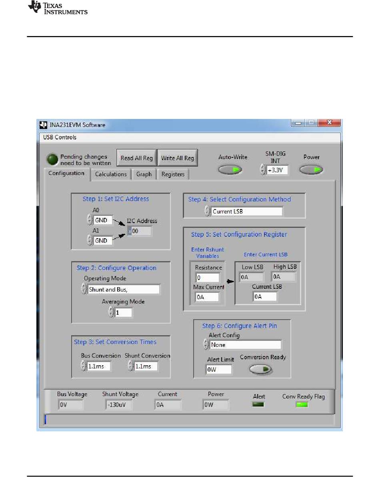Open the A1 GND selector field
The width and height of the screenshot is (380, 497).
(x=103, y=240)
